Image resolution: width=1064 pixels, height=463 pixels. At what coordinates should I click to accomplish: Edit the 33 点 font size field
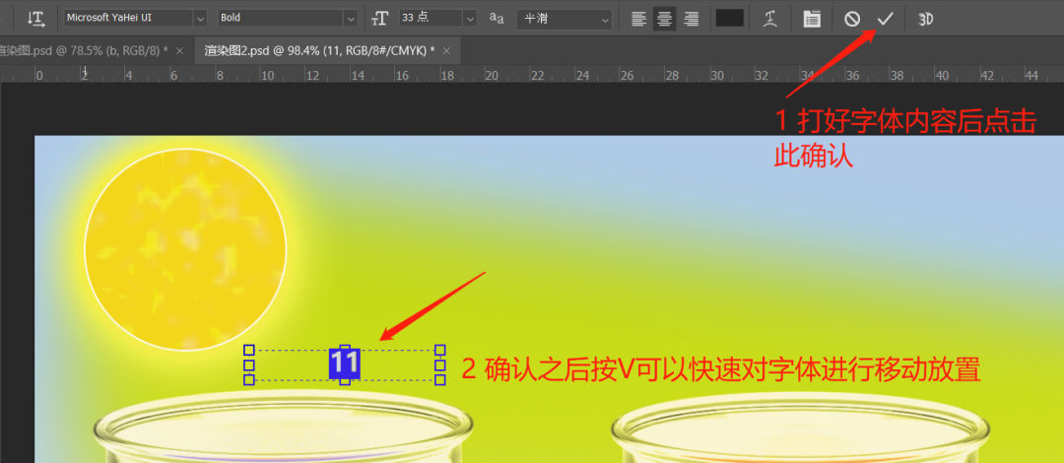[431, 19]
